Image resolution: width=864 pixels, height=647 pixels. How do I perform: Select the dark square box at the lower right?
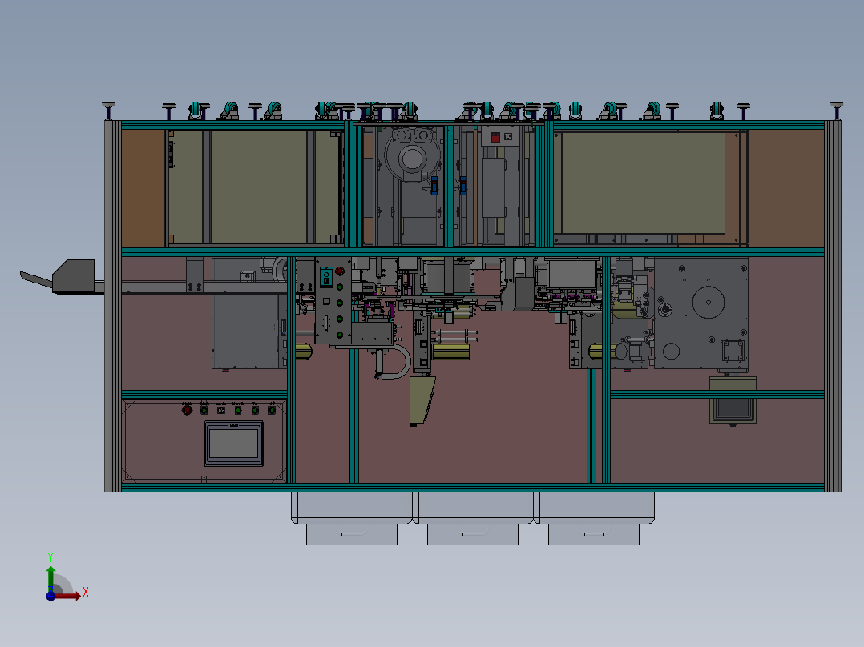point(733,410)
